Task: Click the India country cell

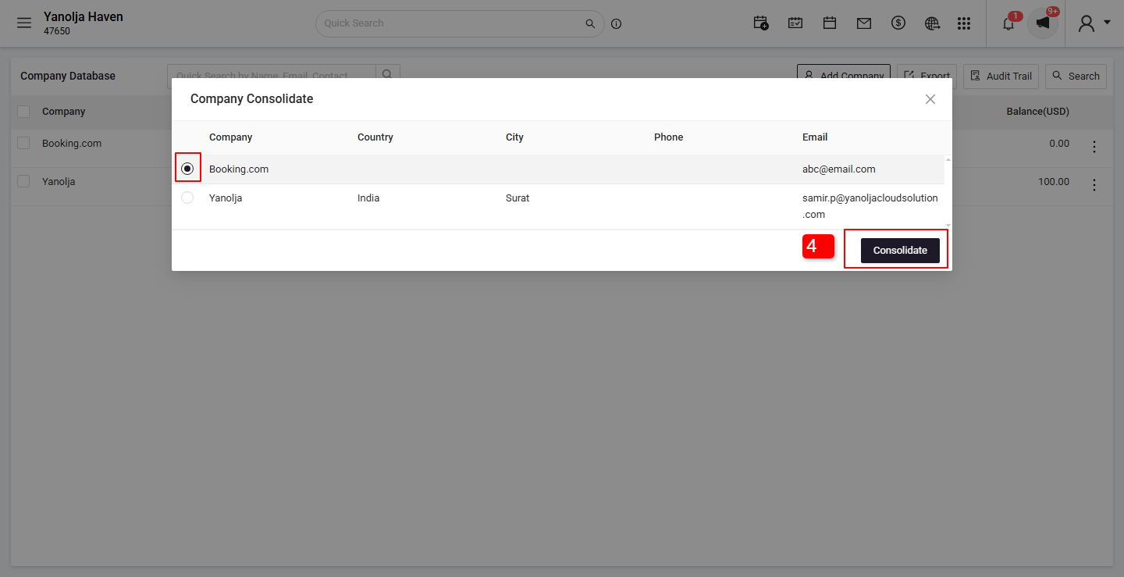Action: (x=368, y=198)
